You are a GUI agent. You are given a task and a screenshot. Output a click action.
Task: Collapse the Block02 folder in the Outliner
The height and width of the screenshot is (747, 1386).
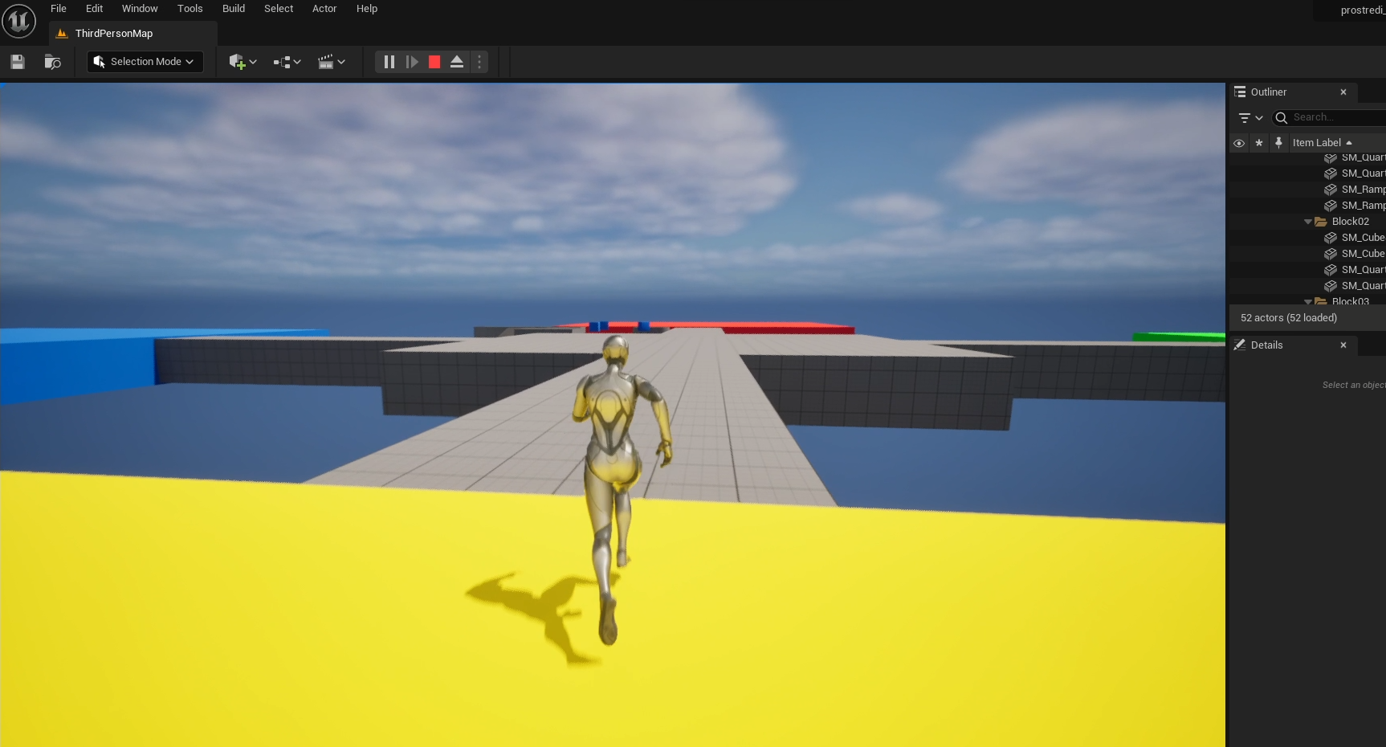[1308, 222]
